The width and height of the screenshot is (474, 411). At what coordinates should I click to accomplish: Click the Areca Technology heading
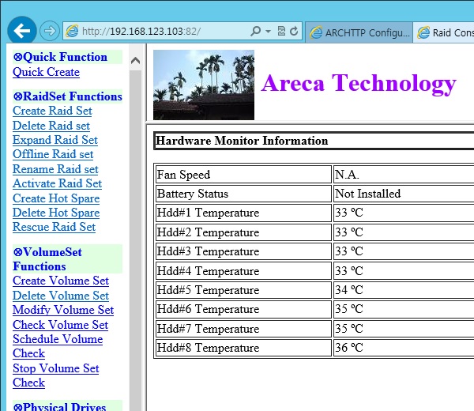click(359, 83)
